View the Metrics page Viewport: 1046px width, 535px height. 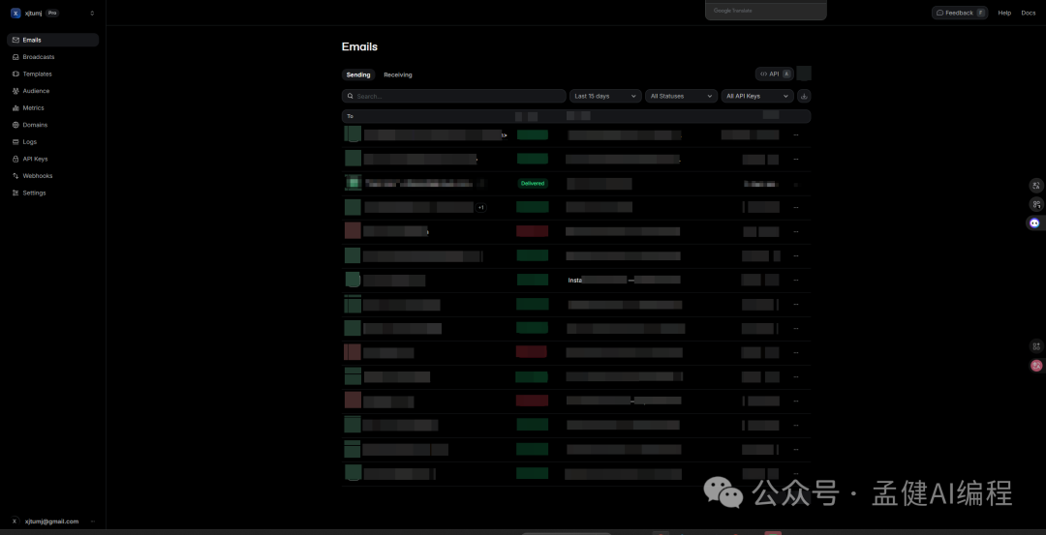(x=34, y=107)
